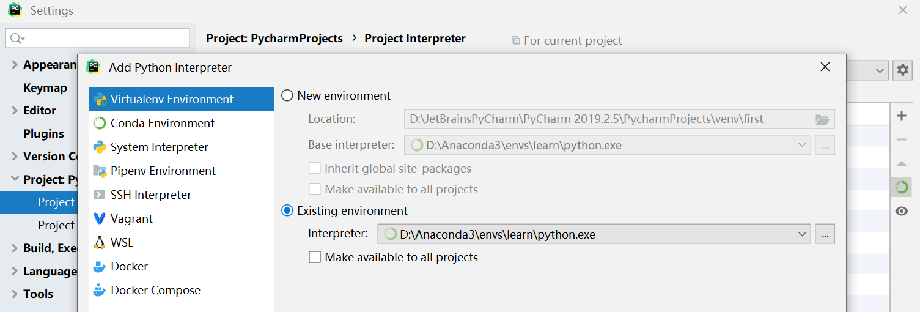Click the settings gear icon beside interpreter dropdown
Image resolution: width=920 pixels, height=312 pixels.
tap(902, 70)
